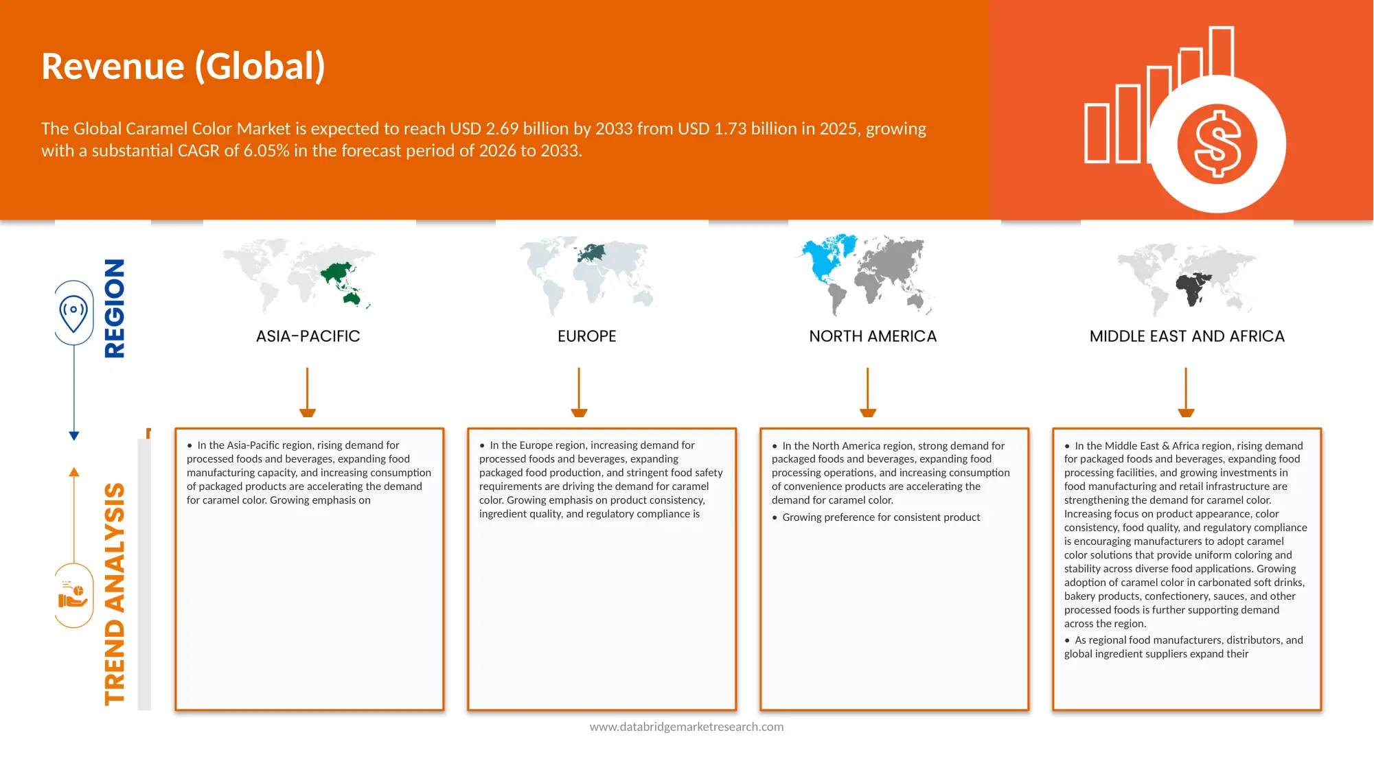Click the Revenue (Global) heading

point(183,67)
